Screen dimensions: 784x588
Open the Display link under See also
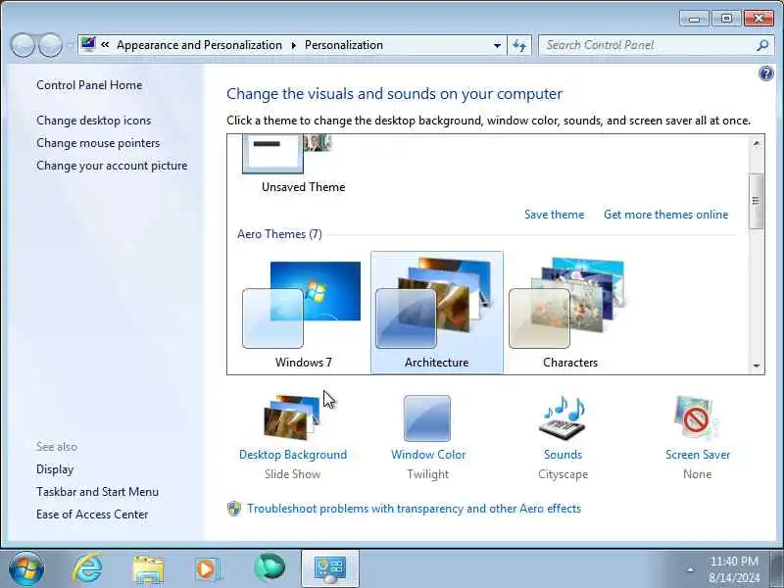pos(55,469)
